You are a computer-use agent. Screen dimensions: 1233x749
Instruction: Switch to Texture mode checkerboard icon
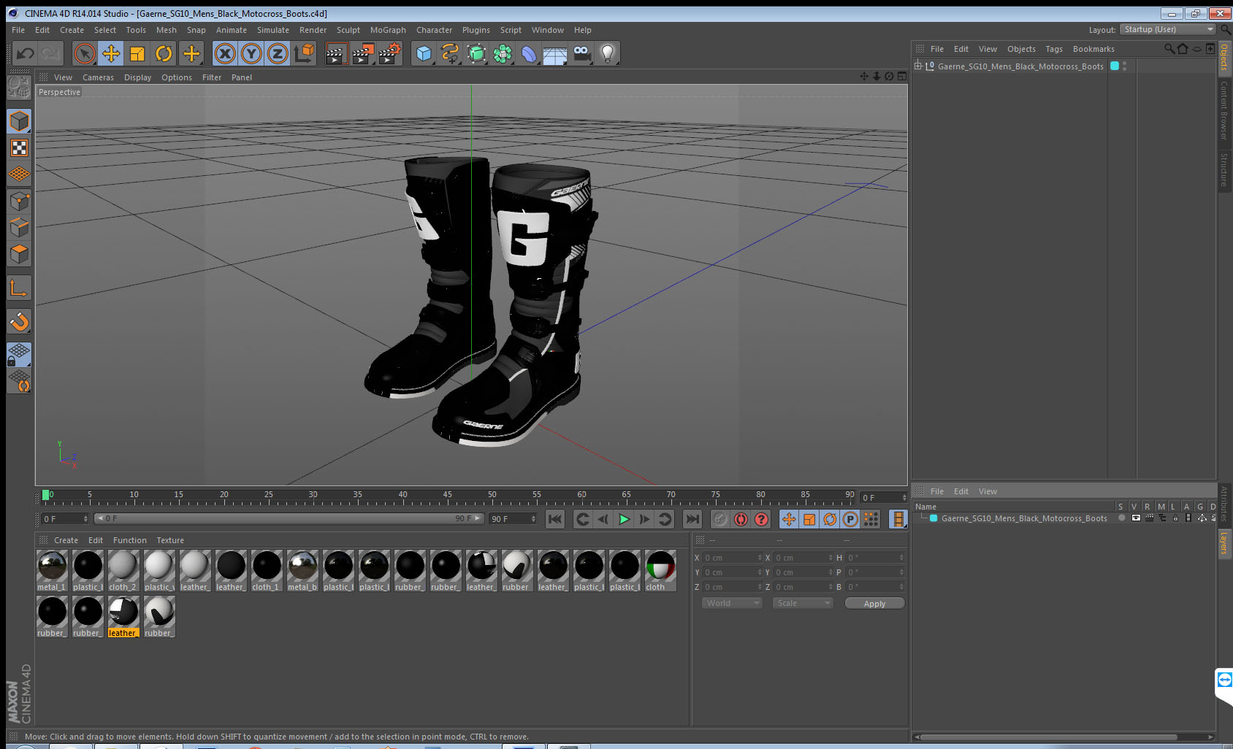click(20, 148)
